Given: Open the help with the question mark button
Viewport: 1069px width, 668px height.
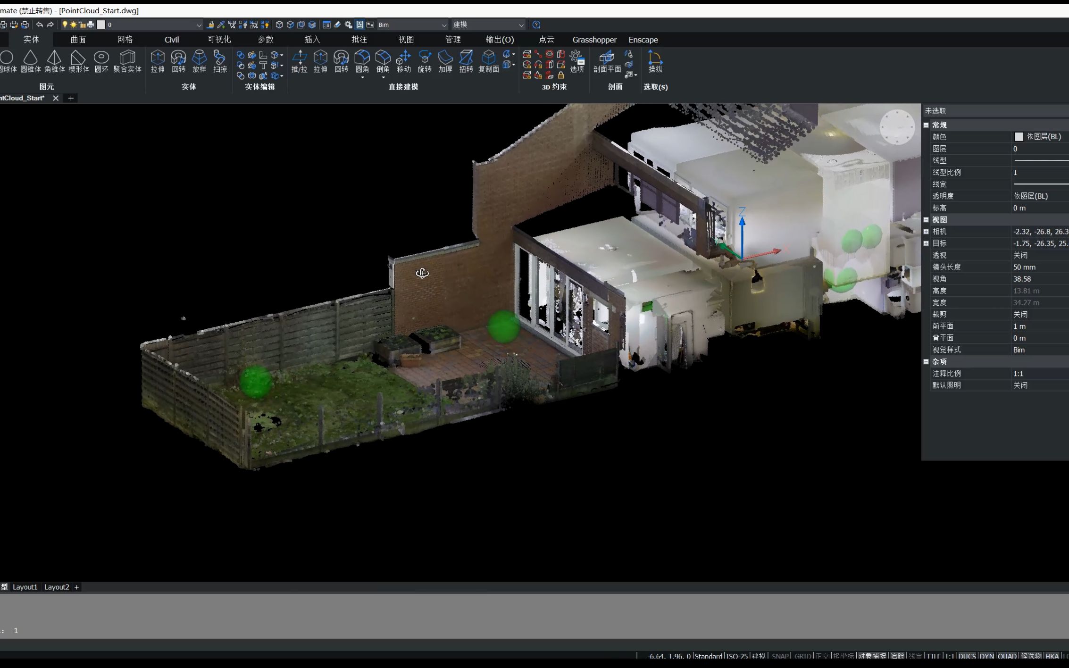Looking at the screenshot, I should point(536,25).
